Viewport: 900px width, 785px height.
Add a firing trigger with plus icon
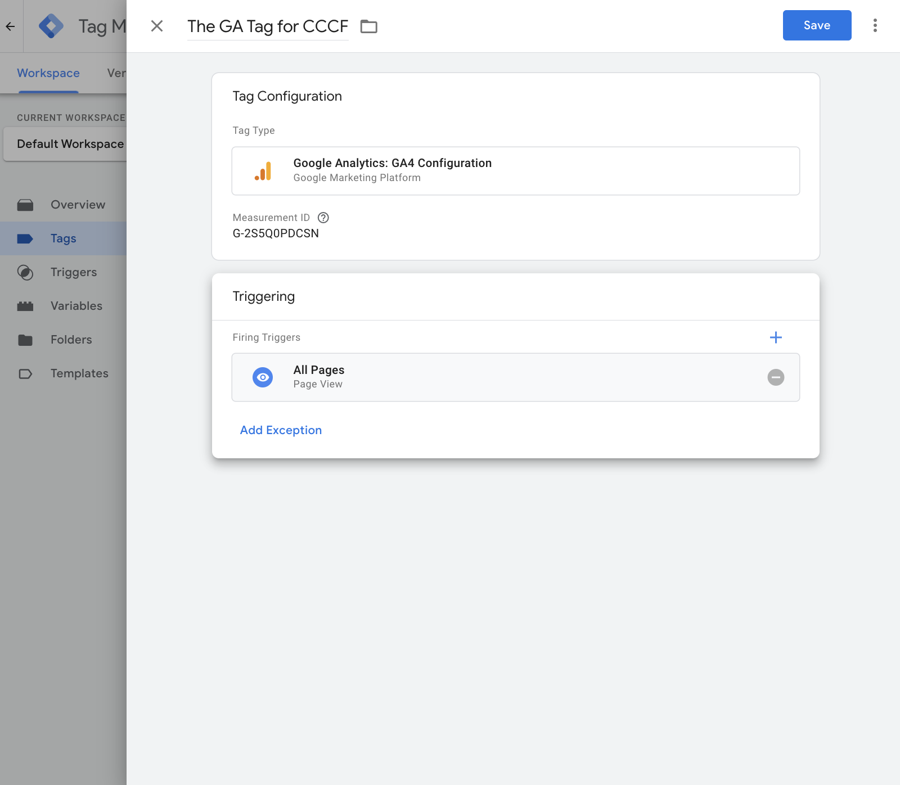(x=776, y=337)
